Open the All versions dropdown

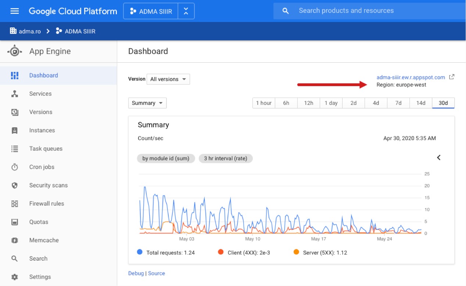[x=168, y=79]
